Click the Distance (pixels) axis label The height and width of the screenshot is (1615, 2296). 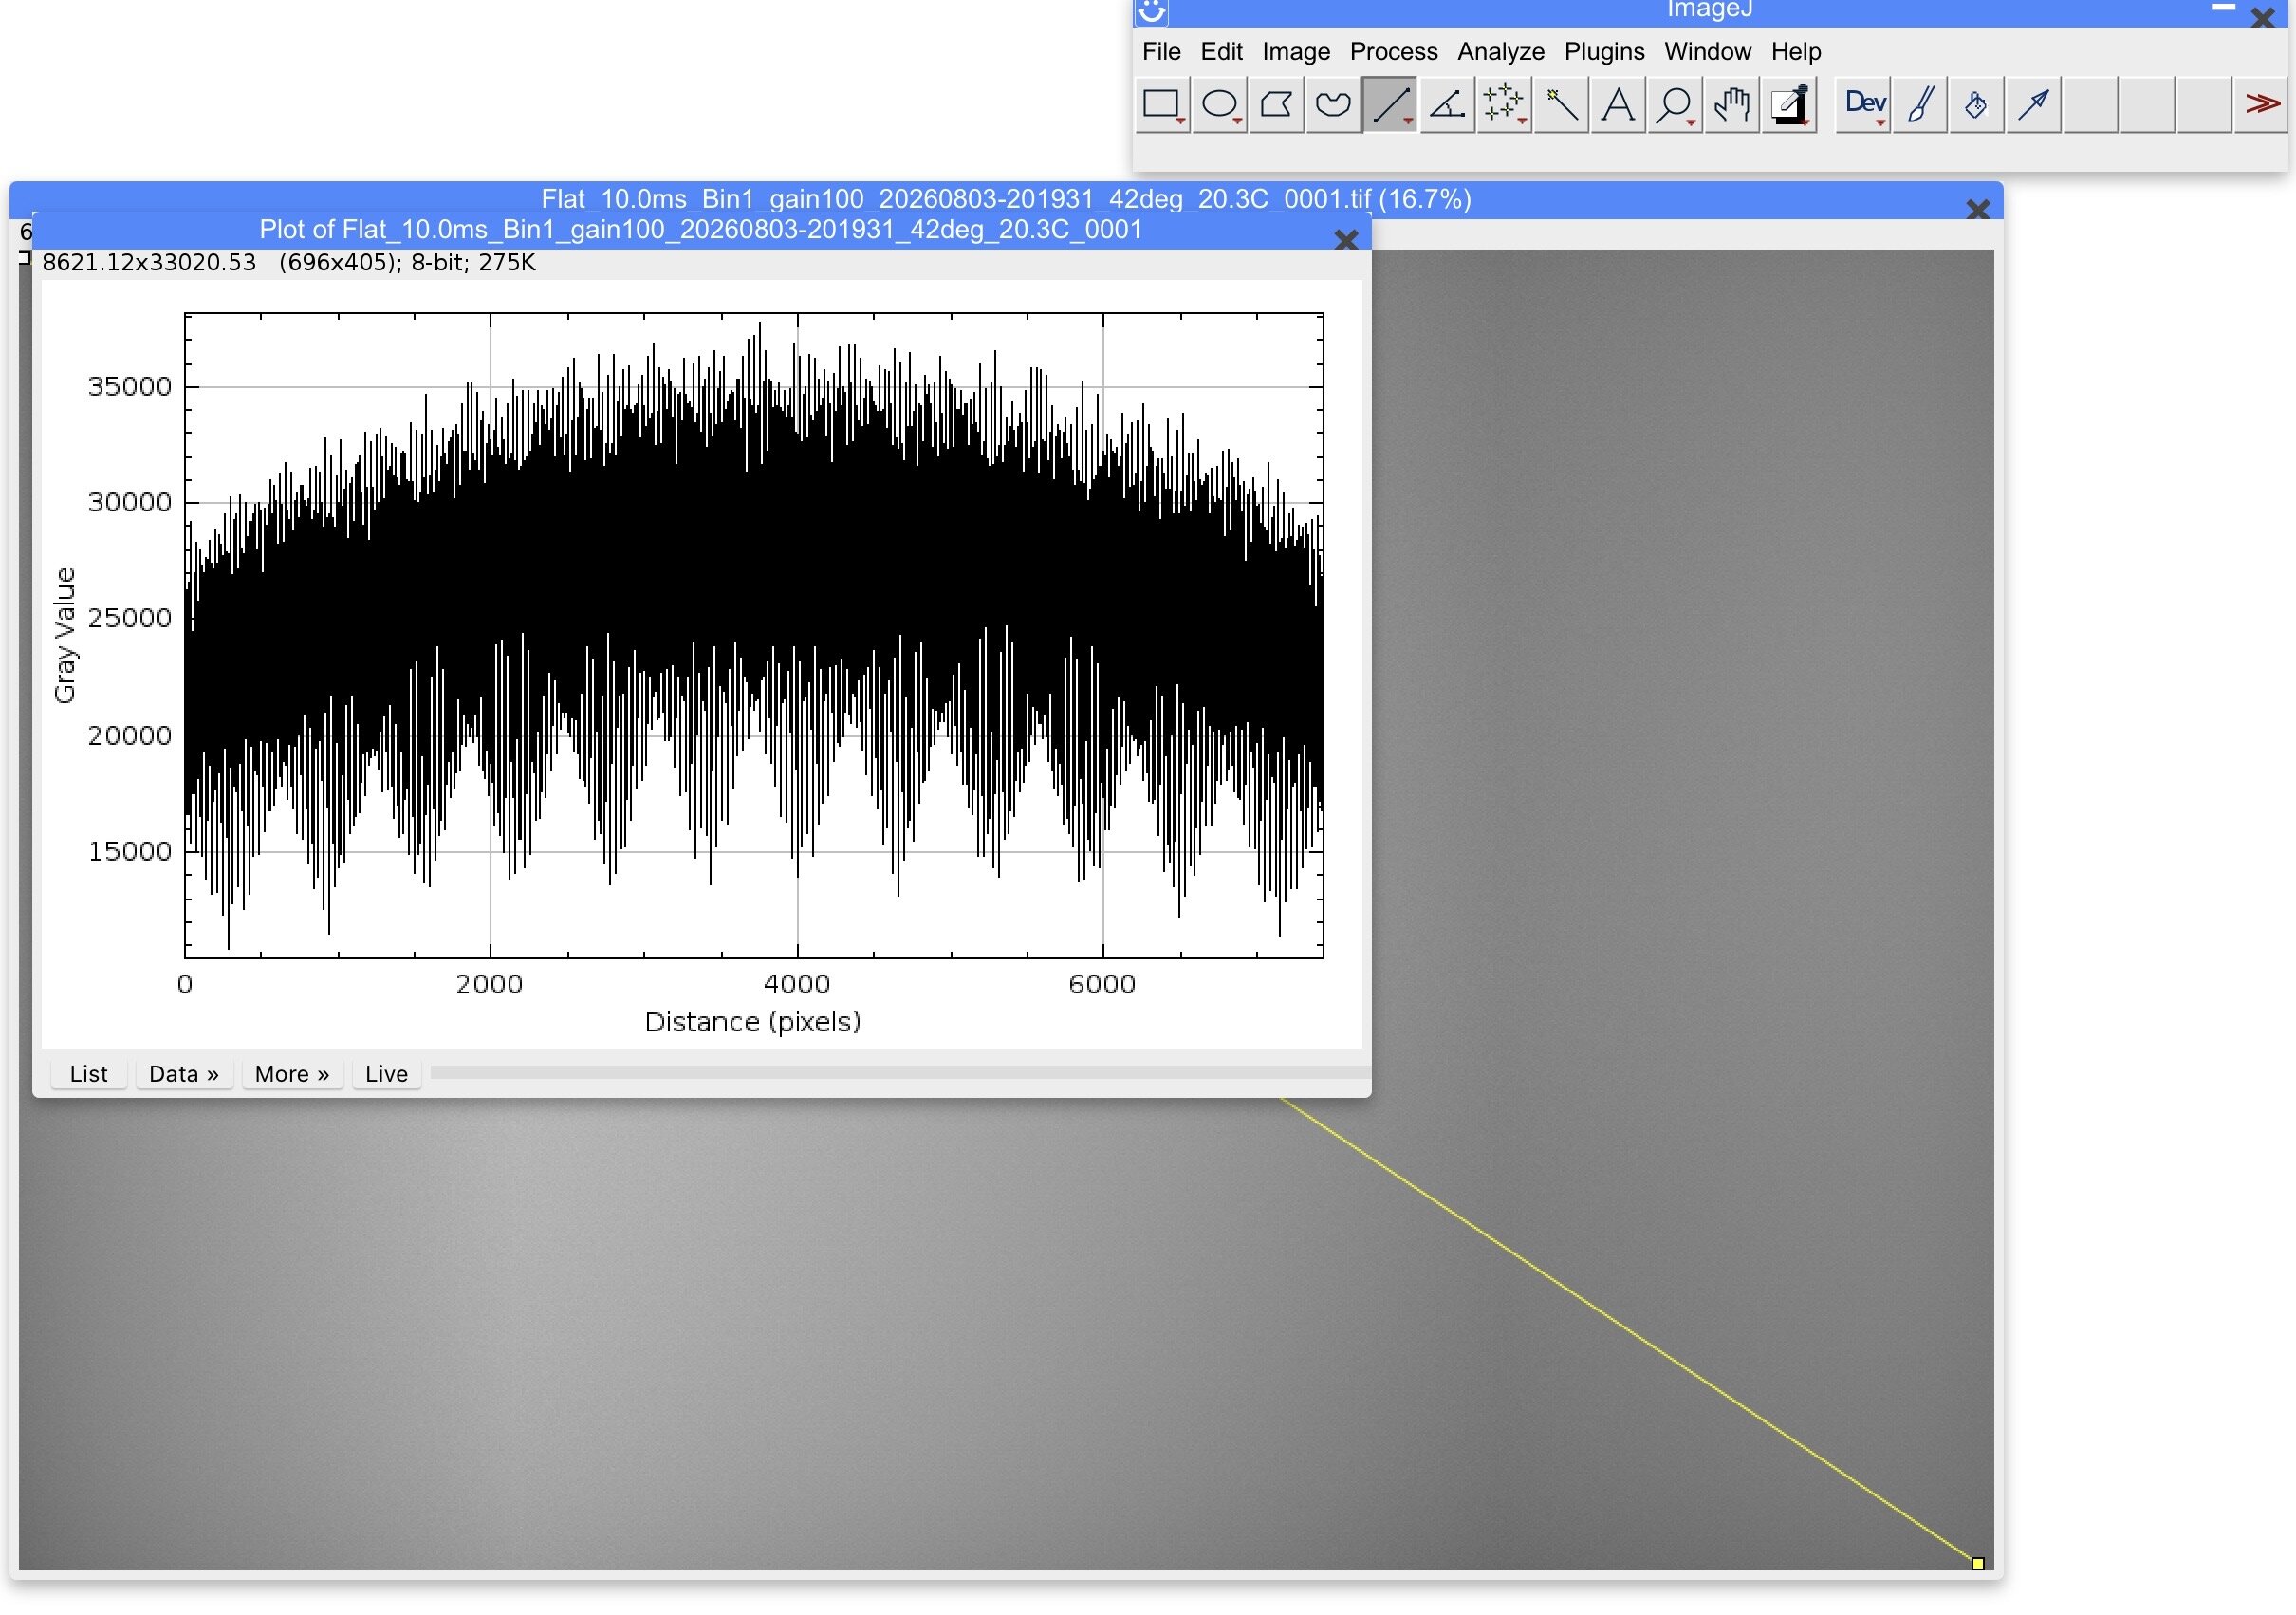coord(752,1021)
